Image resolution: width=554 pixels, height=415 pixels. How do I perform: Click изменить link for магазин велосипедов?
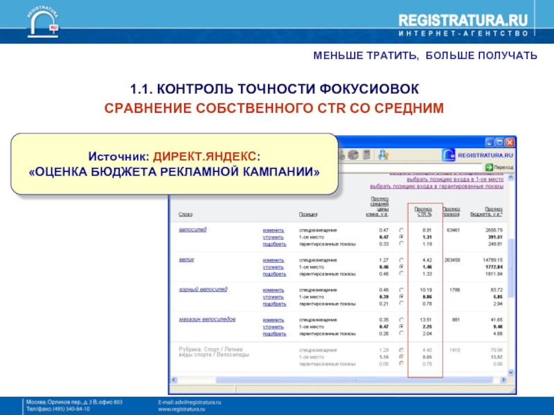pyautogui.click(x=273, y=320)
